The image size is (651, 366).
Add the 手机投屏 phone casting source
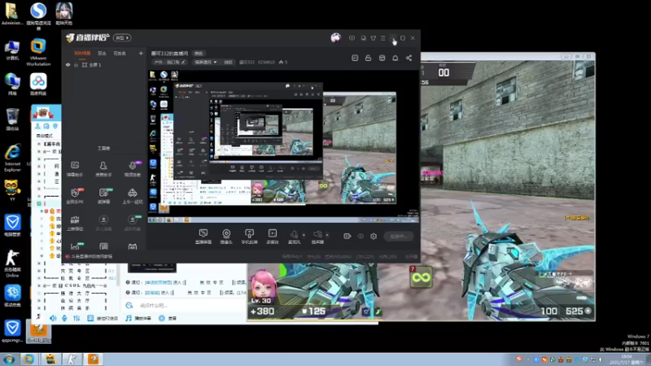pos(250,237)
